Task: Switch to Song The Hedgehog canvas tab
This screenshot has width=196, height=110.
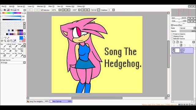Action: click(38, 101)
